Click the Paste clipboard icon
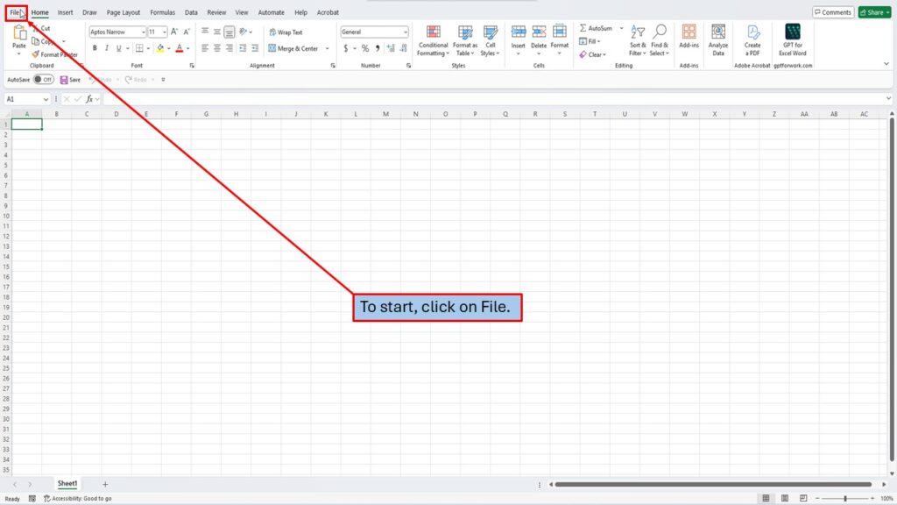 point(18,34)
